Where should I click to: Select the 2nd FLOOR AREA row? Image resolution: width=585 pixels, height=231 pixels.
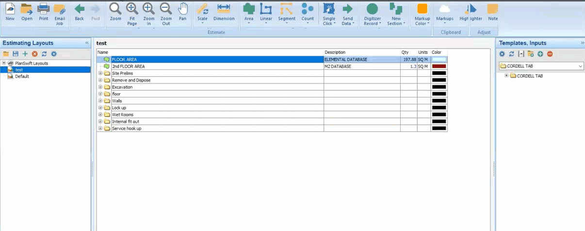pos(272,66)
